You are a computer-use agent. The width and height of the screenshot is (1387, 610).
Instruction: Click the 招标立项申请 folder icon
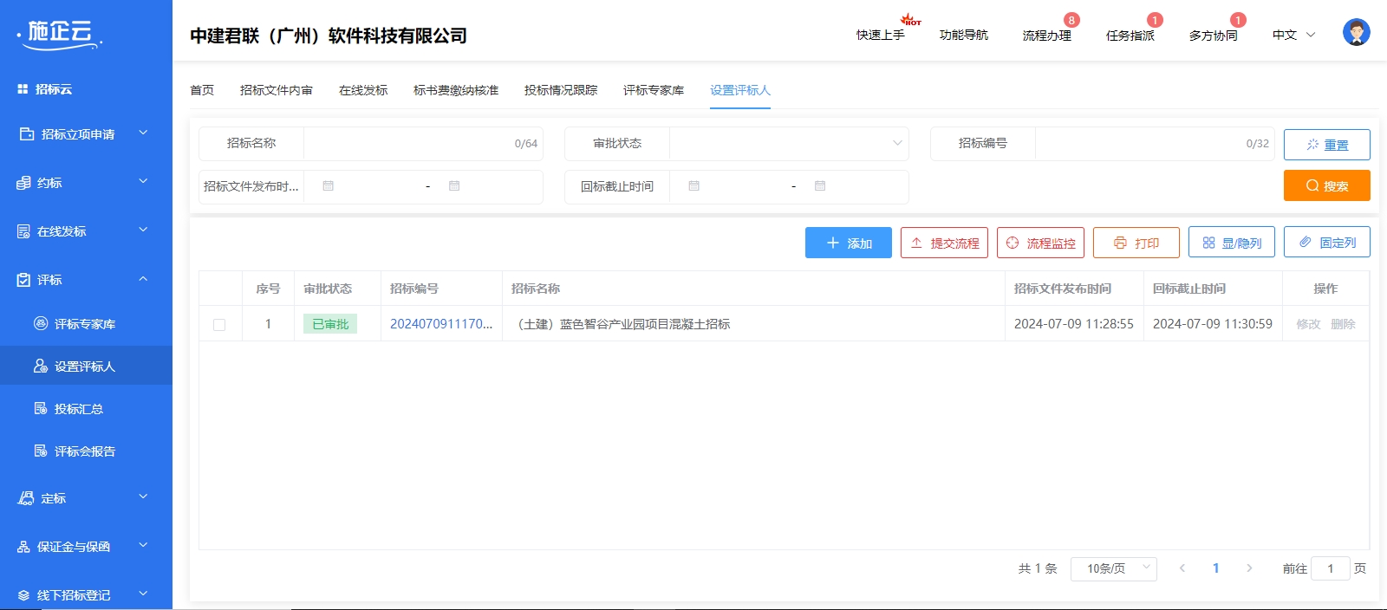27,134
